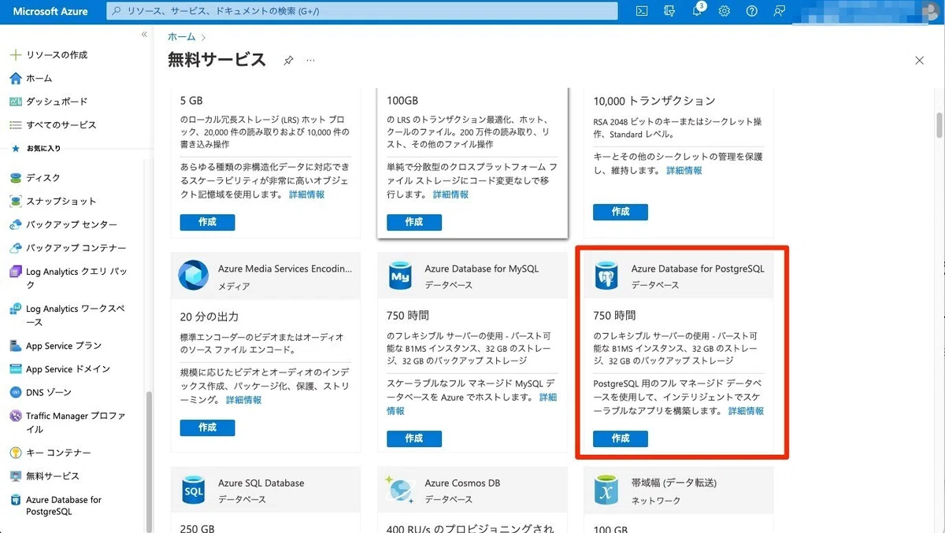This screenshot has height=533, width=945.
Task: Click the App Service ドメイン icon
Action: (x=15, y=368)
